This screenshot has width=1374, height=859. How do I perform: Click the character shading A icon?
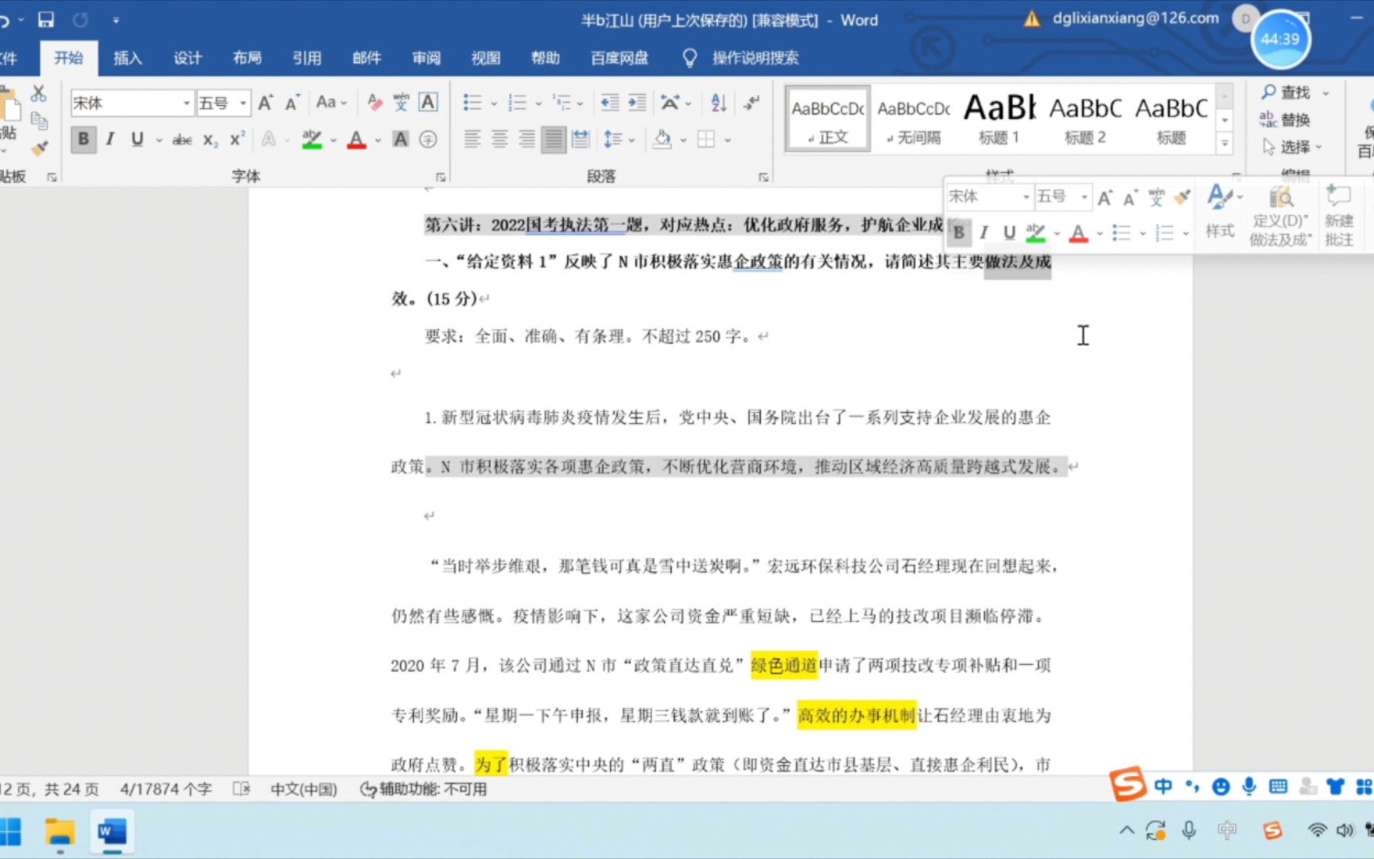click(401, 140)
